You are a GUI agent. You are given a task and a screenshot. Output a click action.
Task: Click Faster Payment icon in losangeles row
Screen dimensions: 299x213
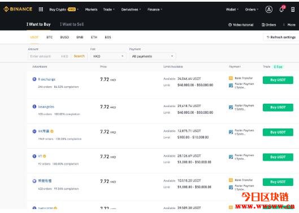pyautogui.click(x=231, y=107)
